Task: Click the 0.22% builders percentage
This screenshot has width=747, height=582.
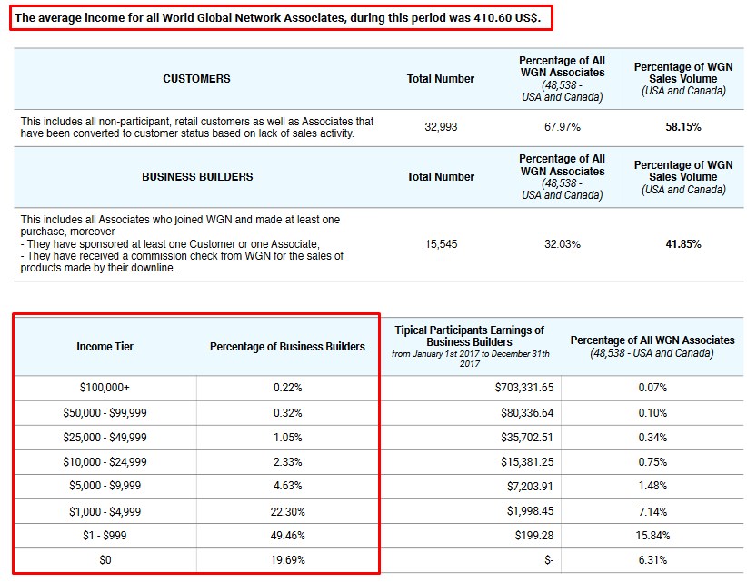Action: (288, 388)
